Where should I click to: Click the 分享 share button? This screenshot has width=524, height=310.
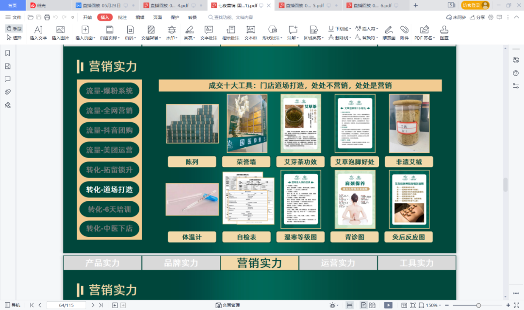point(477,17)
